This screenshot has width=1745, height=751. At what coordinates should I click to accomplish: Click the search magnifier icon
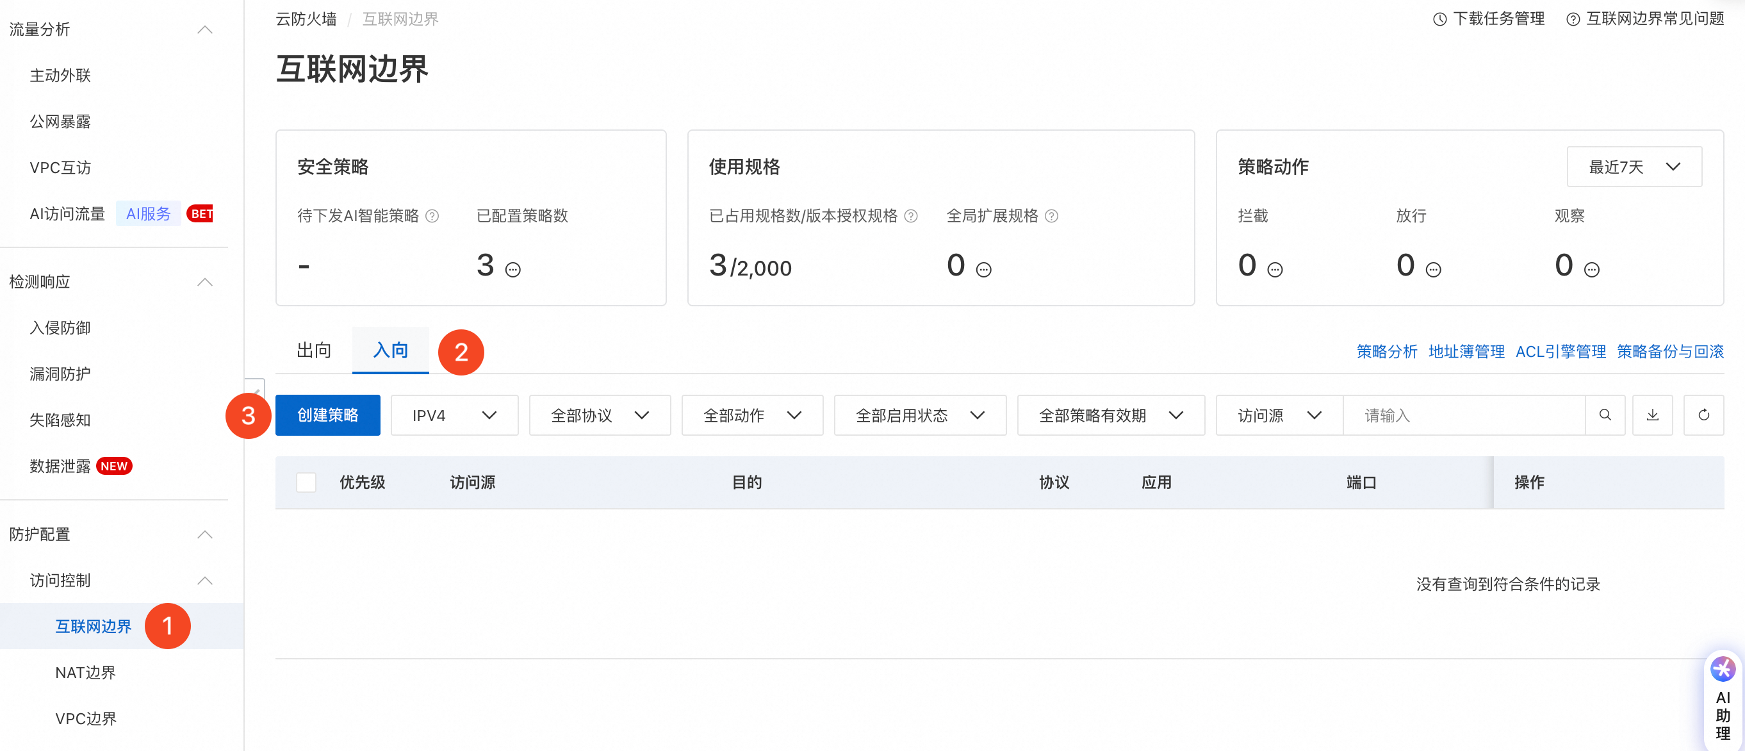click(x=1605, y=415)
